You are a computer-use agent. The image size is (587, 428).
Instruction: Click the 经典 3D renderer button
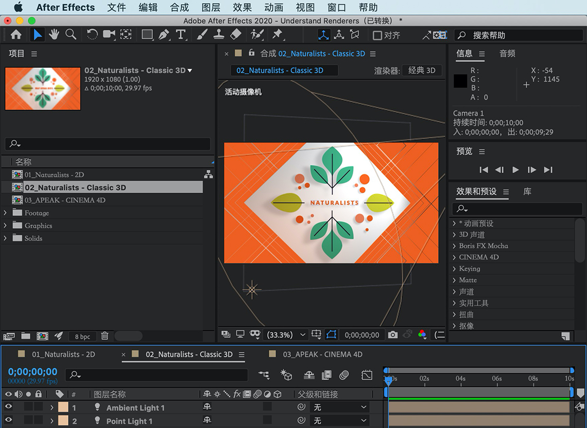click(422, 71)
